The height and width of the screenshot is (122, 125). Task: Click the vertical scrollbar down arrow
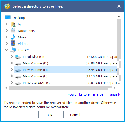coord(119,84)
